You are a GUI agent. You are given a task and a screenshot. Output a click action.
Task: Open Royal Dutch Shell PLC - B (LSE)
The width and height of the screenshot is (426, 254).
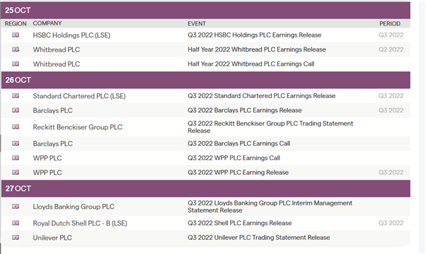pos(80,224)
